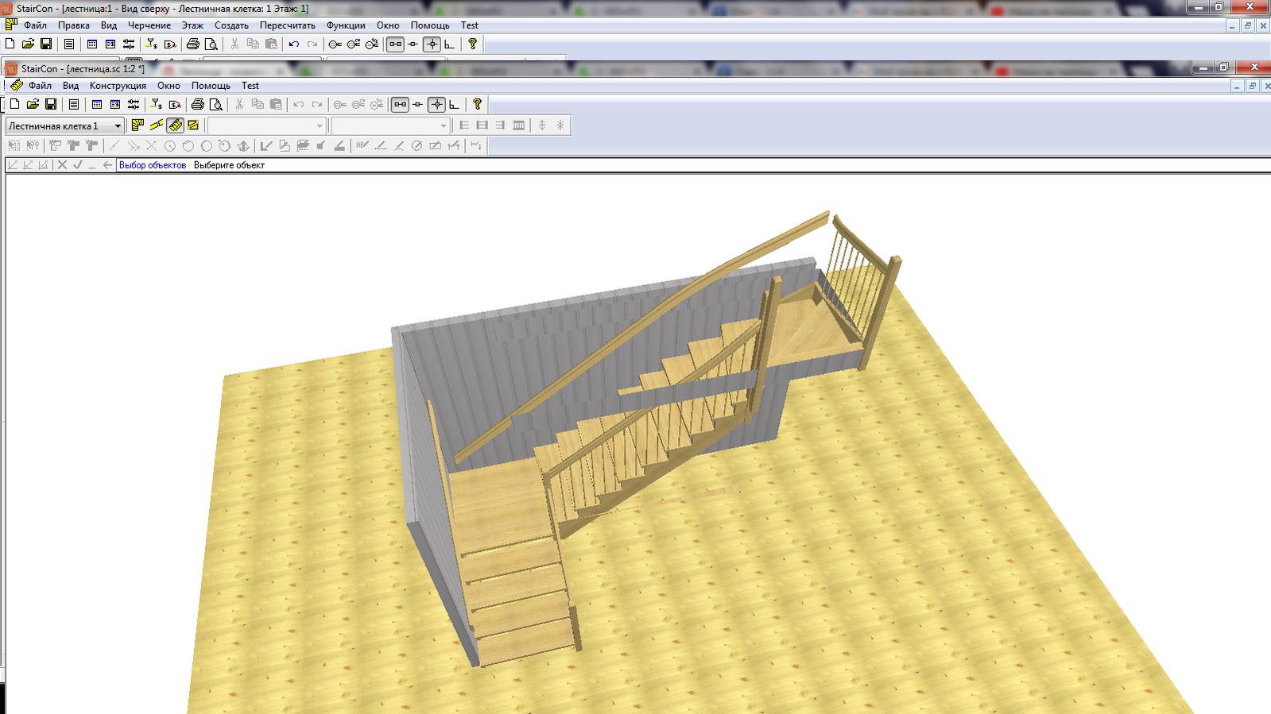The height and width of the screenshot is (714, 1271).
Task: Click Print icon in front window toolbar
Action: click(198, 104)
